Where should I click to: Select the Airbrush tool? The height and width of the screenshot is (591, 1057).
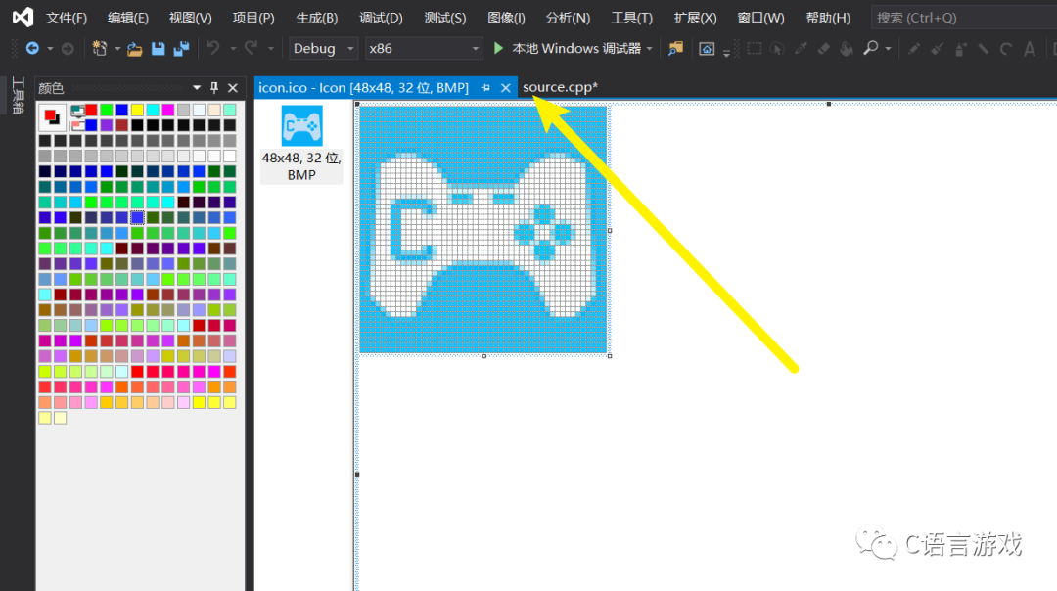point(961,49)
